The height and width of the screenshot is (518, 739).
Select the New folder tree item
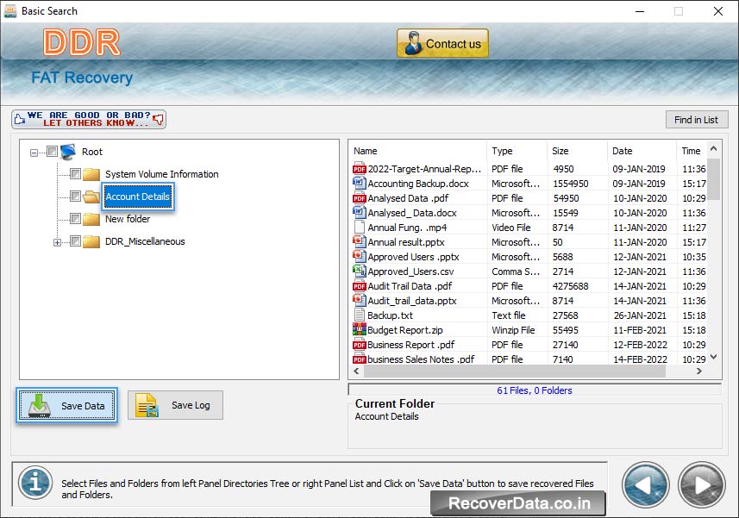tap(128, 219)
